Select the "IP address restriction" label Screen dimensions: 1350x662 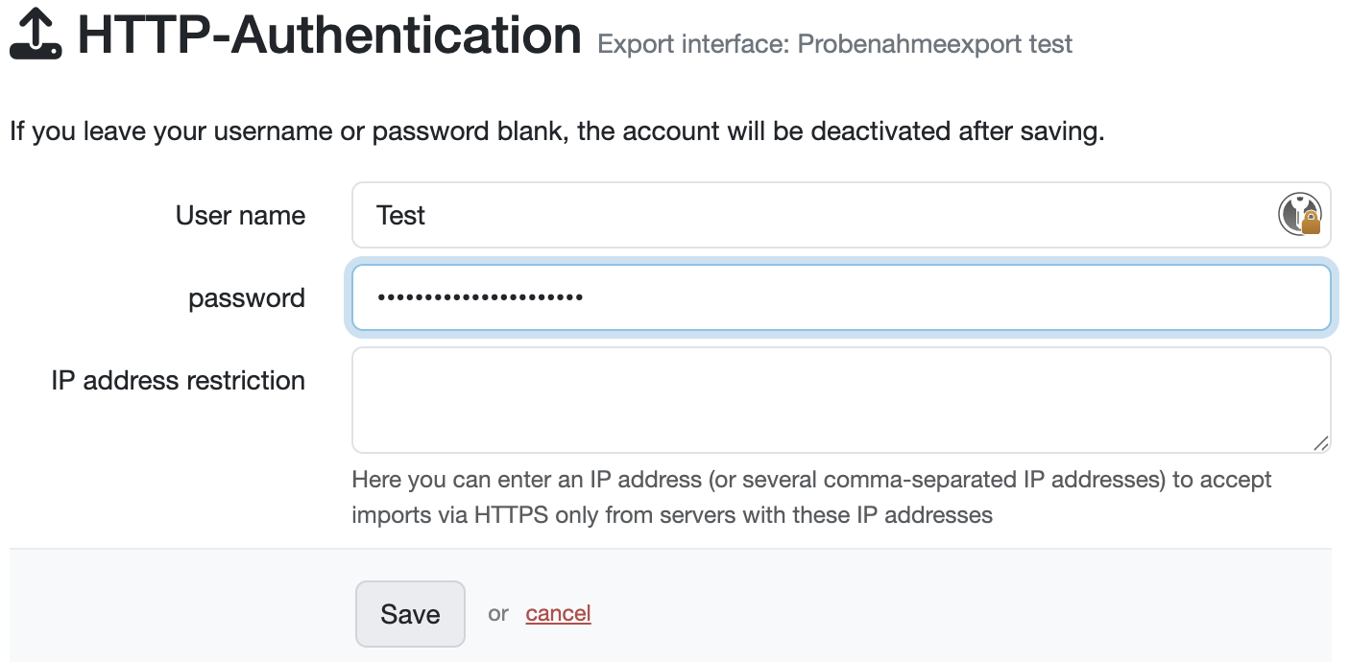pyautogui.click(x=179, y=381)
